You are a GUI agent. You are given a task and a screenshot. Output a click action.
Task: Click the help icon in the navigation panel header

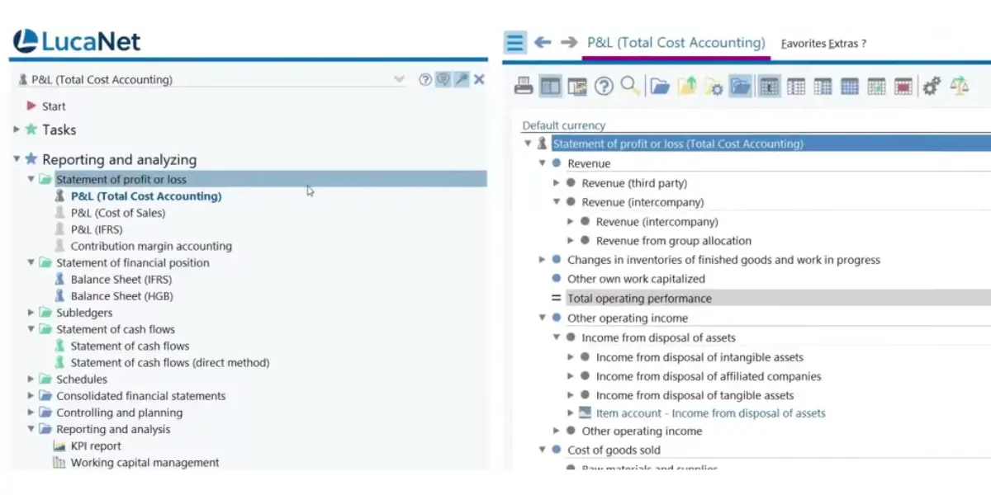425,79
